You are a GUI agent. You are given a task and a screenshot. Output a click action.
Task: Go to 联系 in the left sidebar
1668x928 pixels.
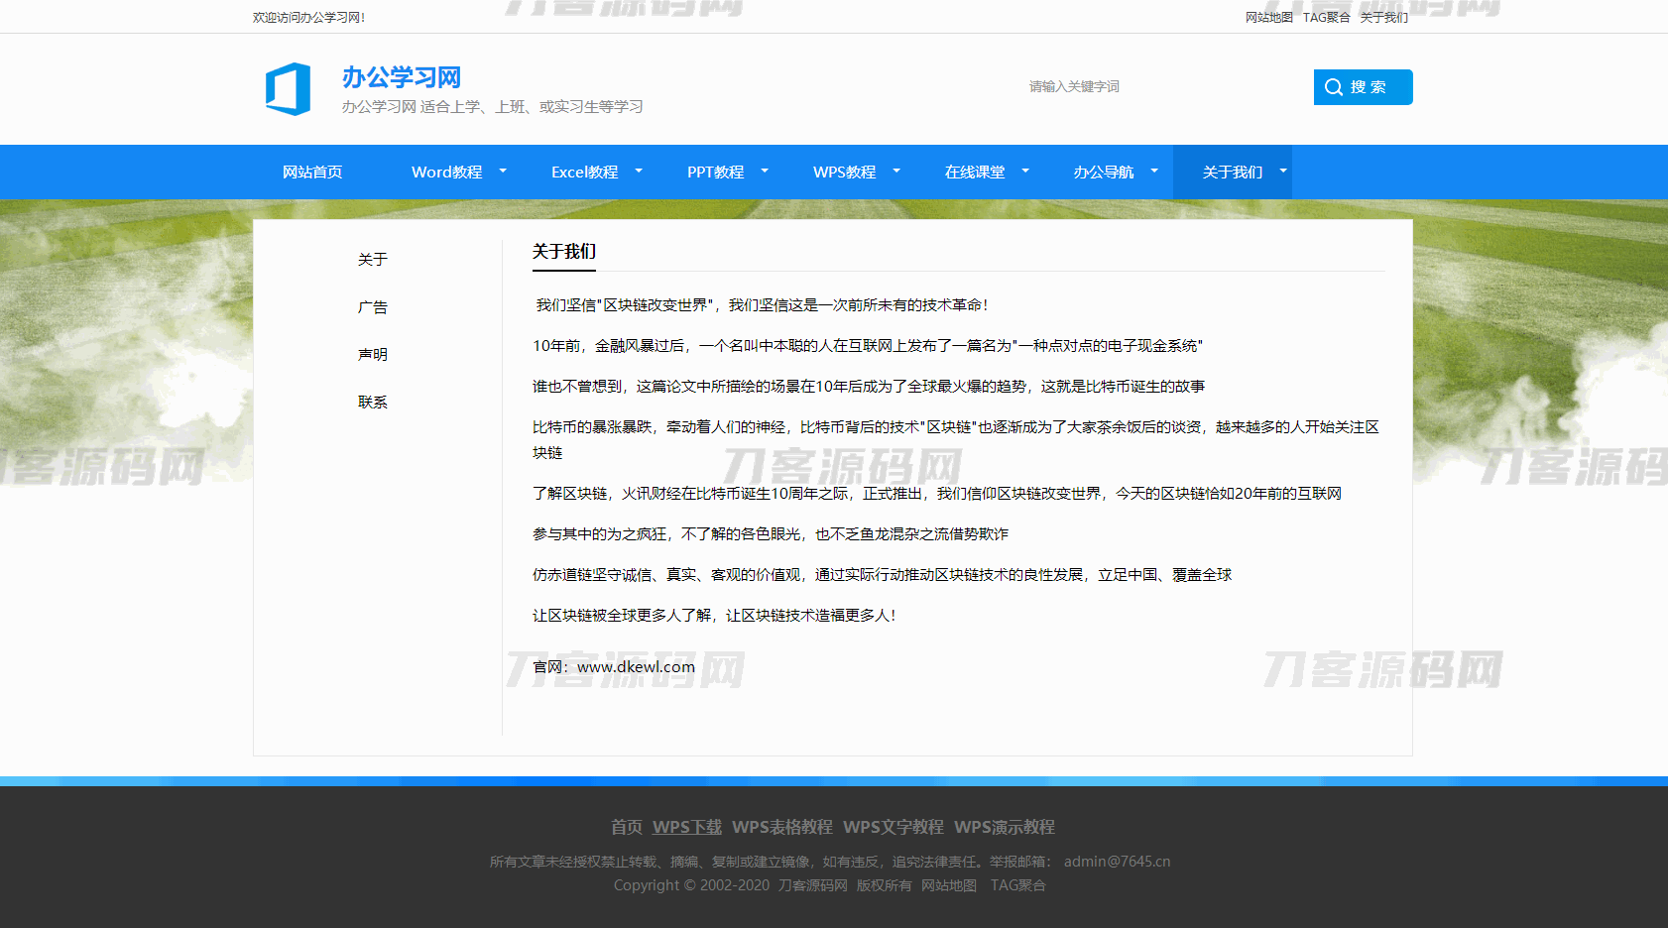373,403
